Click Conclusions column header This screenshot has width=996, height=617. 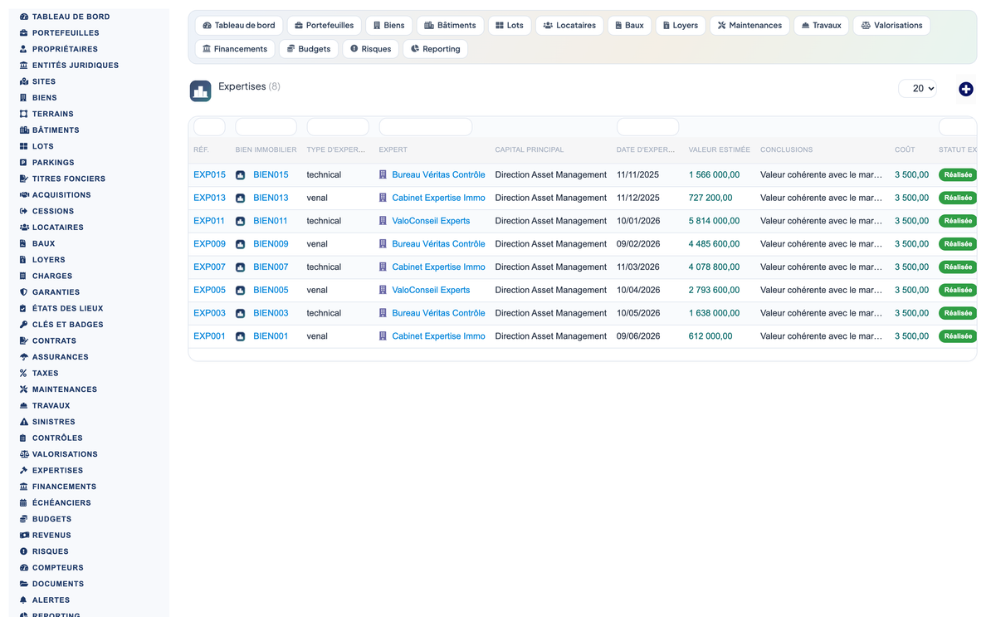click(x=786, y=150)
